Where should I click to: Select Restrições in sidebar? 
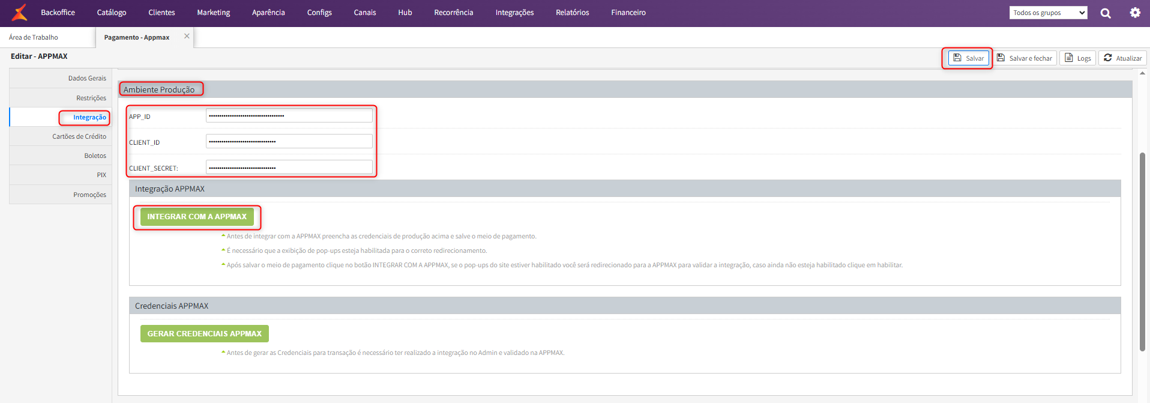pos(61,98)
